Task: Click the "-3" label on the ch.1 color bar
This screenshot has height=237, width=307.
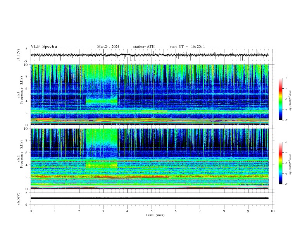Action: [286, 78]
